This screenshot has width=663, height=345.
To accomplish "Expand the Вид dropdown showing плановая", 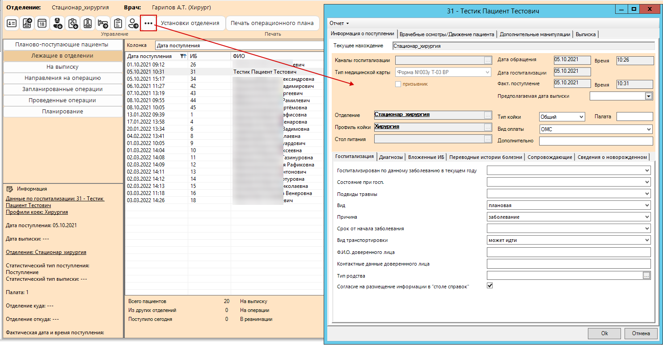I will pyautogui.click(x=647, y=205).
